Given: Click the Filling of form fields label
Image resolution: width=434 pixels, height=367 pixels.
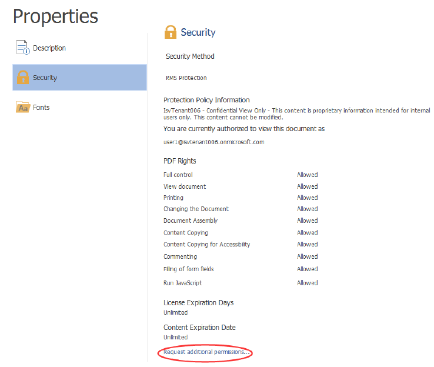Looking at the screenshot, I should (x=188, y=269).
